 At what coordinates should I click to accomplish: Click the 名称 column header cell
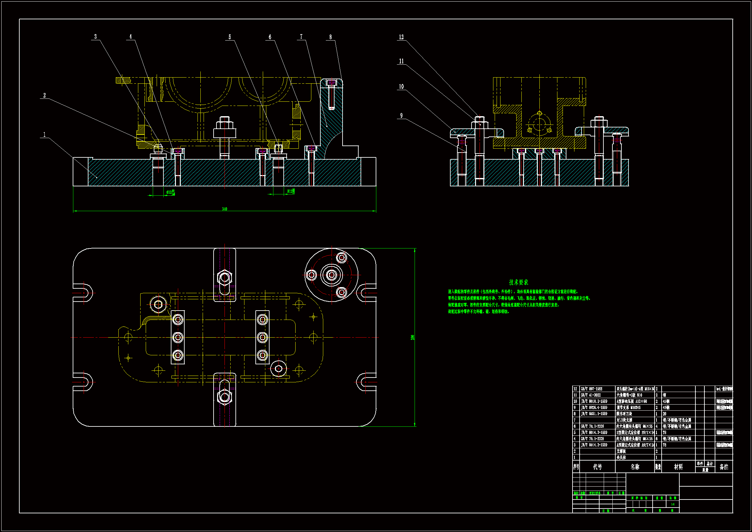tap(635, 467)
